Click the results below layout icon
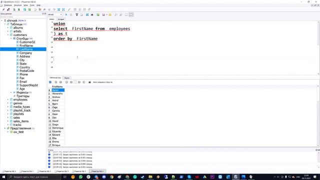Image resolution: width=320 pixels, height=180 pixels. pyautogui.click(x=131, y=14)
